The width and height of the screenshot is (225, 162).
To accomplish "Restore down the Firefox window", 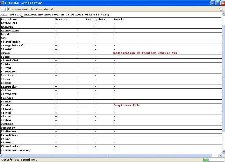I will [218, 3].
